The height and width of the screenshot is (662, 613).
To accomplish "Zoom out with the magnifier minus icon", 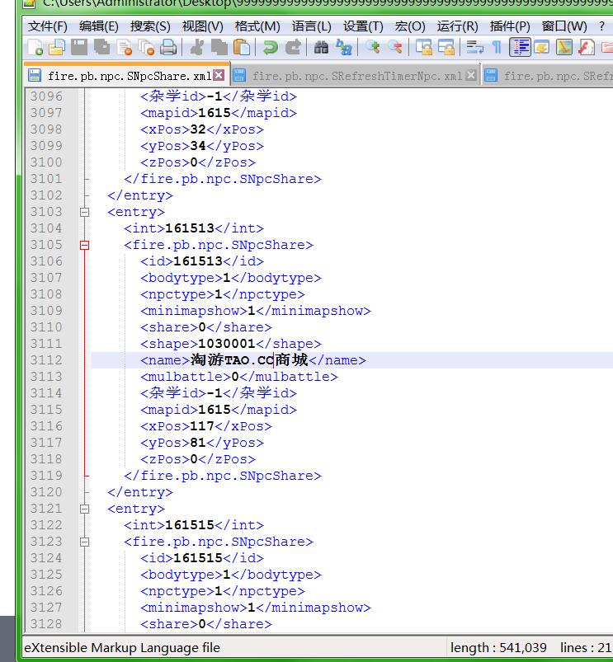I will pyautogui.click(x=395, y=47).
